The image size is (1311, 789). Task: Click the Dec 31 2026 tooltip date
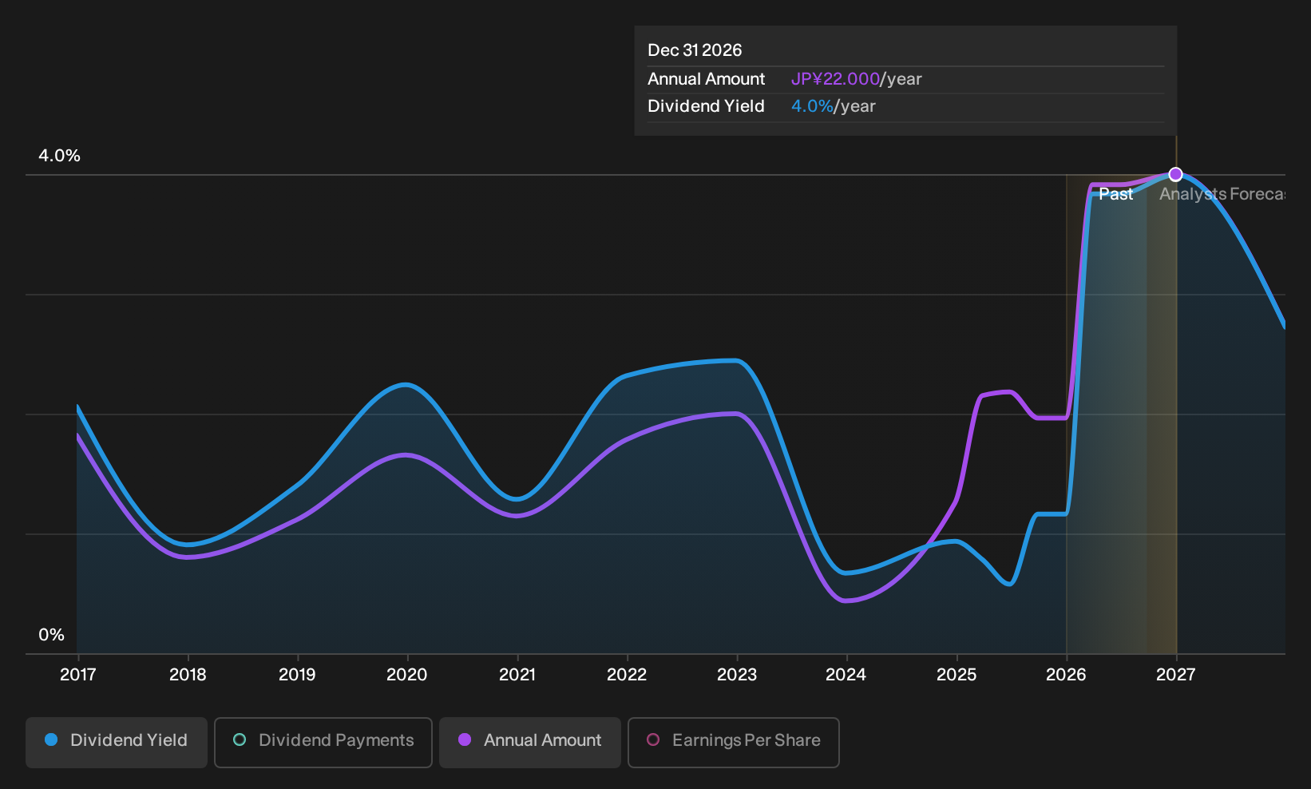click(x=695, y=50)
